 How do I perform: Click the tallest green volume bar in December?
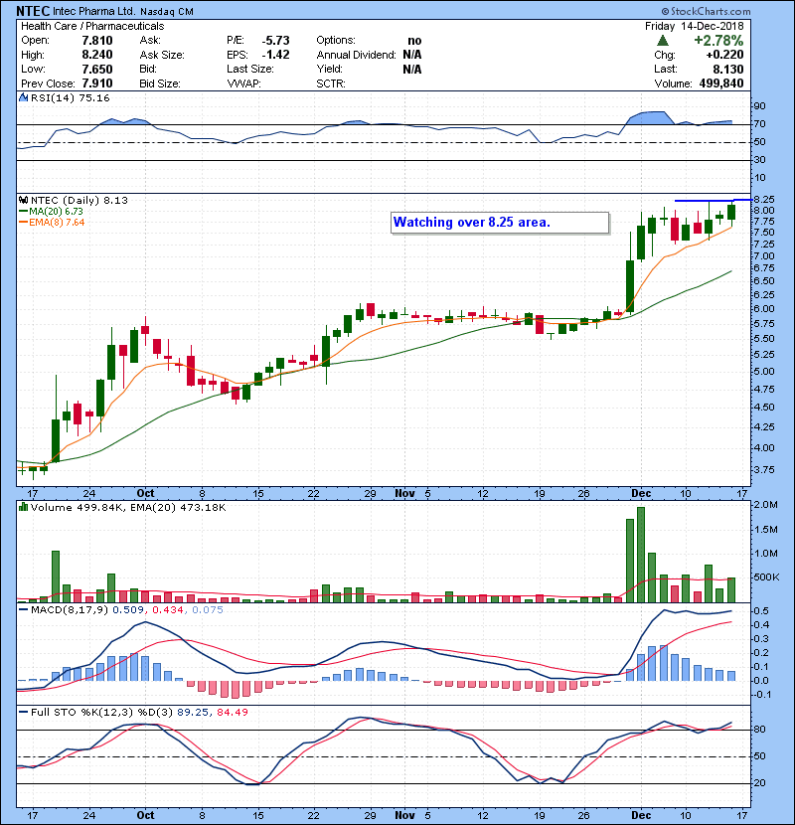(x=641, y=555)
